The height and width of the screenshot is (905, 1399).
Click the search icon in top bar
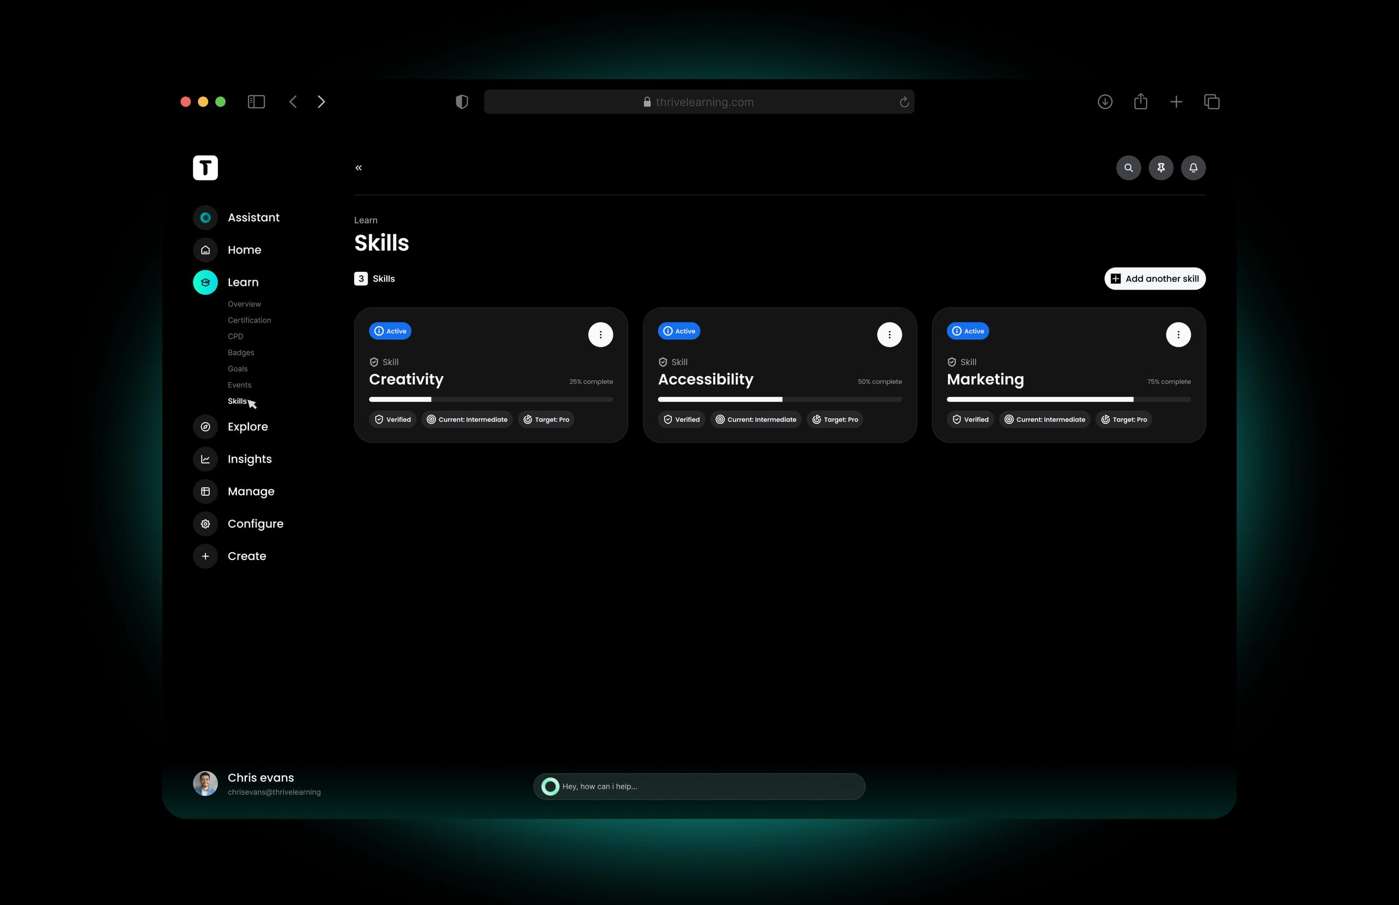coord(1128,168)
